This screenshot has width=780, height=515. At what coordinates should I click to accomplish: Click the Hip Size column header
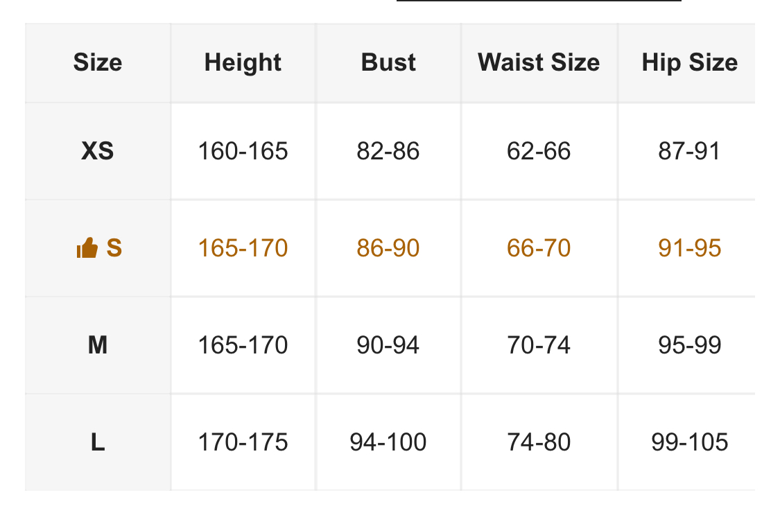689,62
